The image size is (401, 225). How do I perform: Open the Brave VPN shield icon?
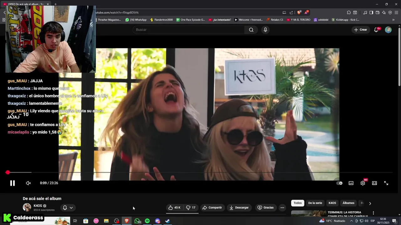390,12
